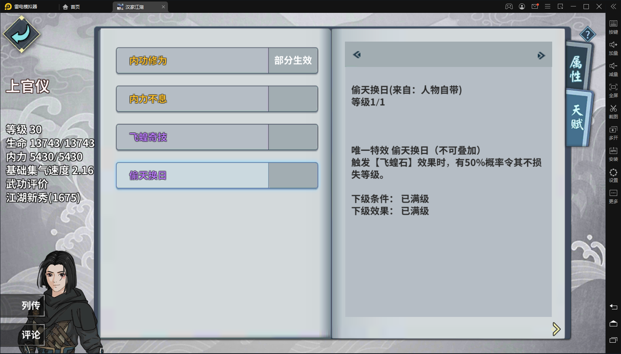Switch to the 天赋 talent tab
This screenshot has height=354, width=621.
coord(577,117)
